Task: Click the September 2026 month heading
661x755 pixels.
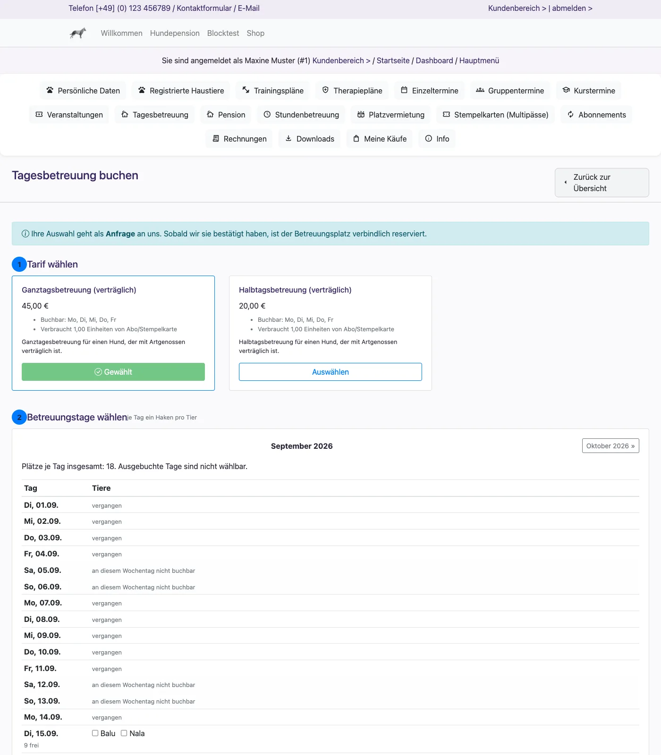Action: coord(302,446)
